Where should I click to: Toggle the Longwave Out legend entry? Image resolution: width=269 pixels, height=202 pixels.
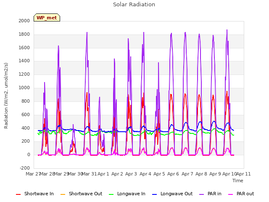(172, 194)
